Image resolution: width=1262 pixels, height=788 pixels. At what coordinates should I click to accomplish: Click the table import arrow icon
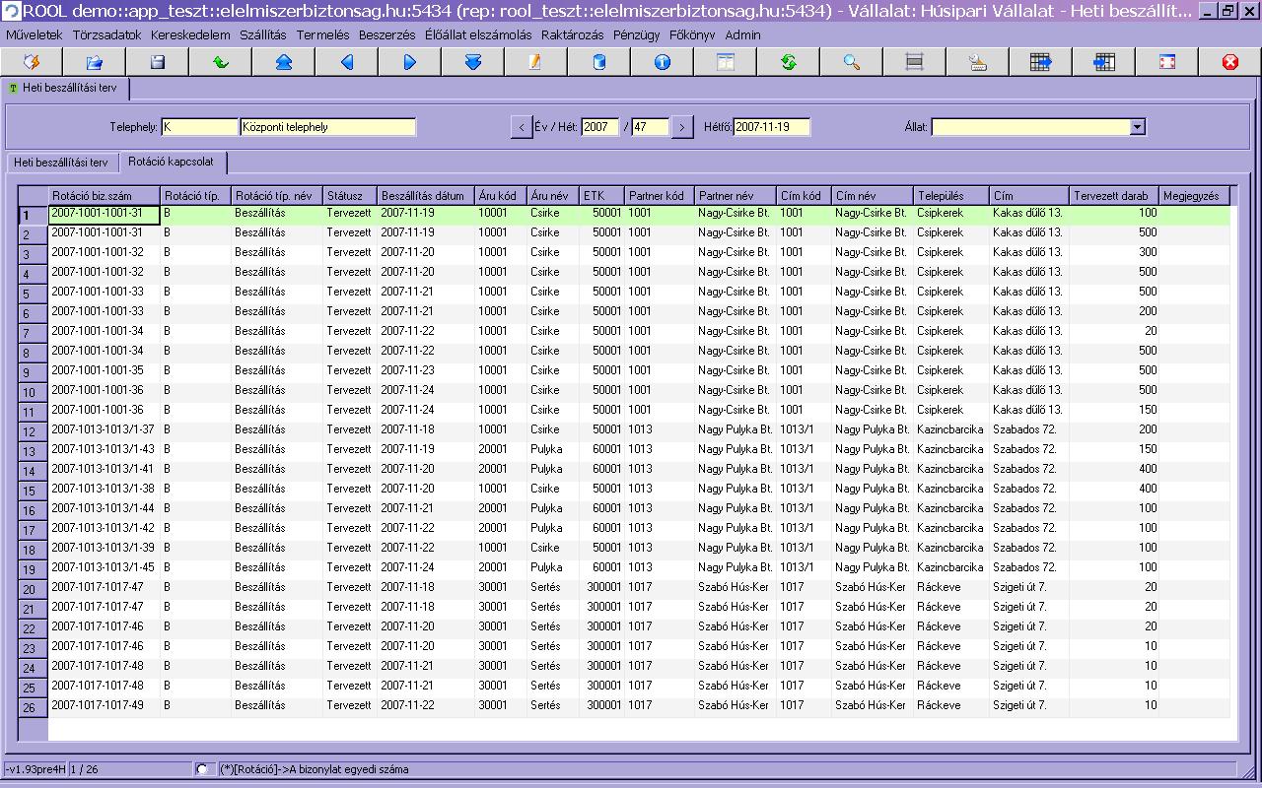(1104, 62)
